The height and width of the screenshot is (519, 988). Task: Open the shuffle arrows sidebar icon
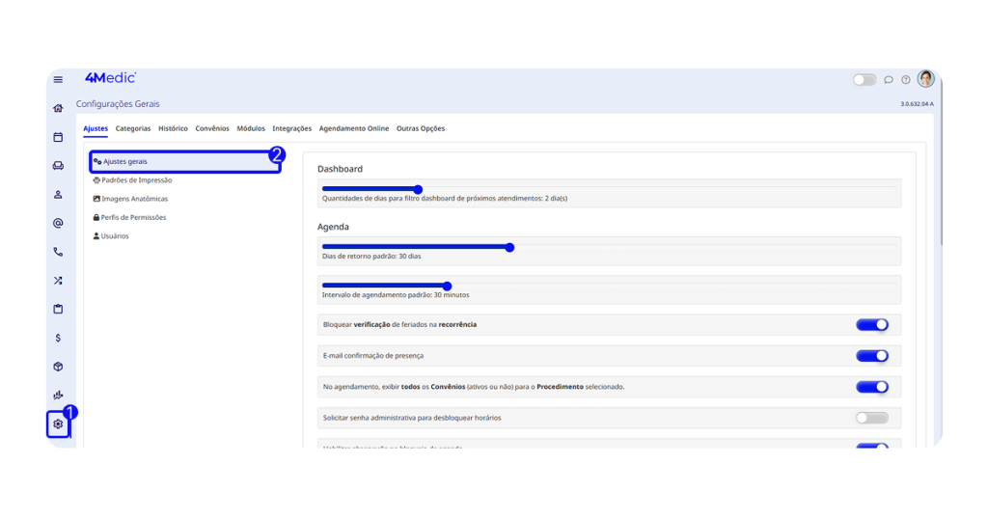[x=58, y=281]
